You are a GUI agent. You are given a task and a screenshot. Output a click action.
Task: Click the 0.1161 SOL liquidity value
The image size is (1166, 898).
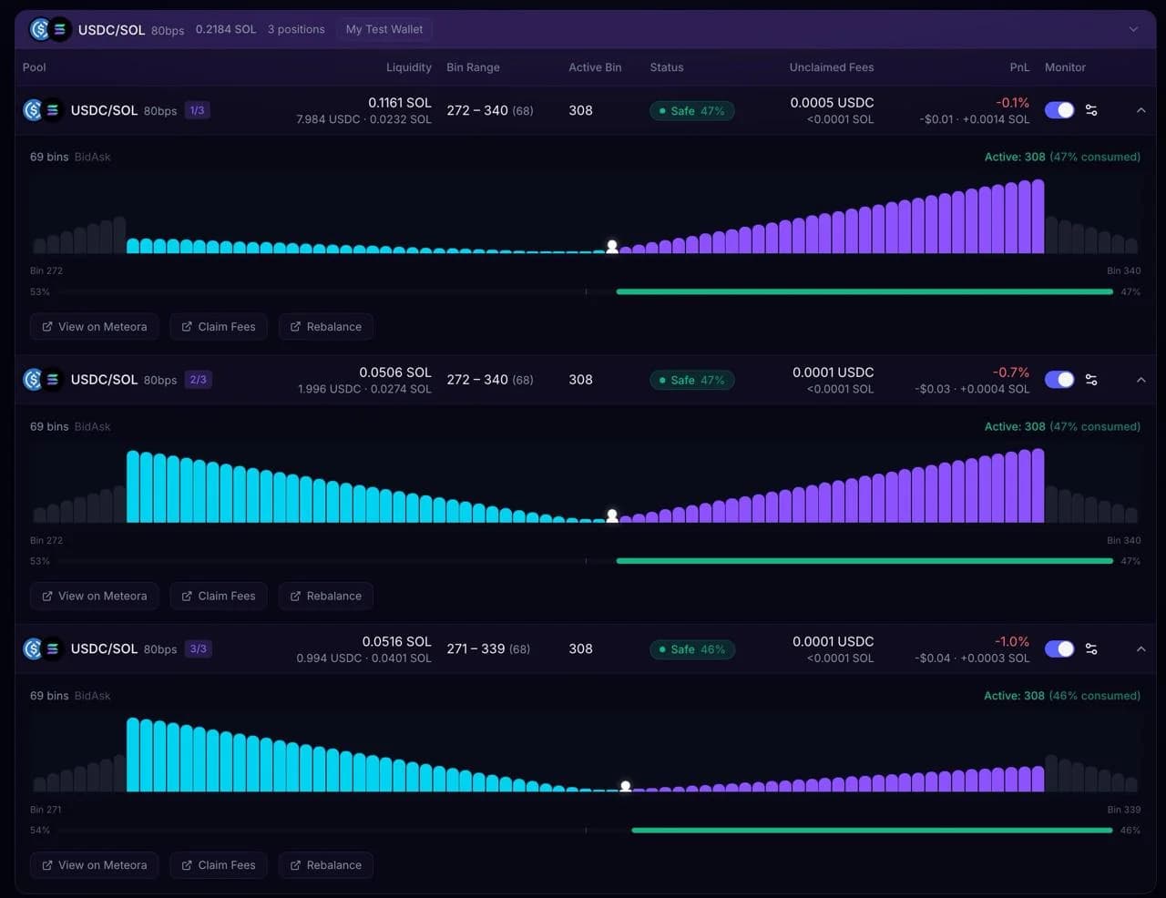[400, 103]
